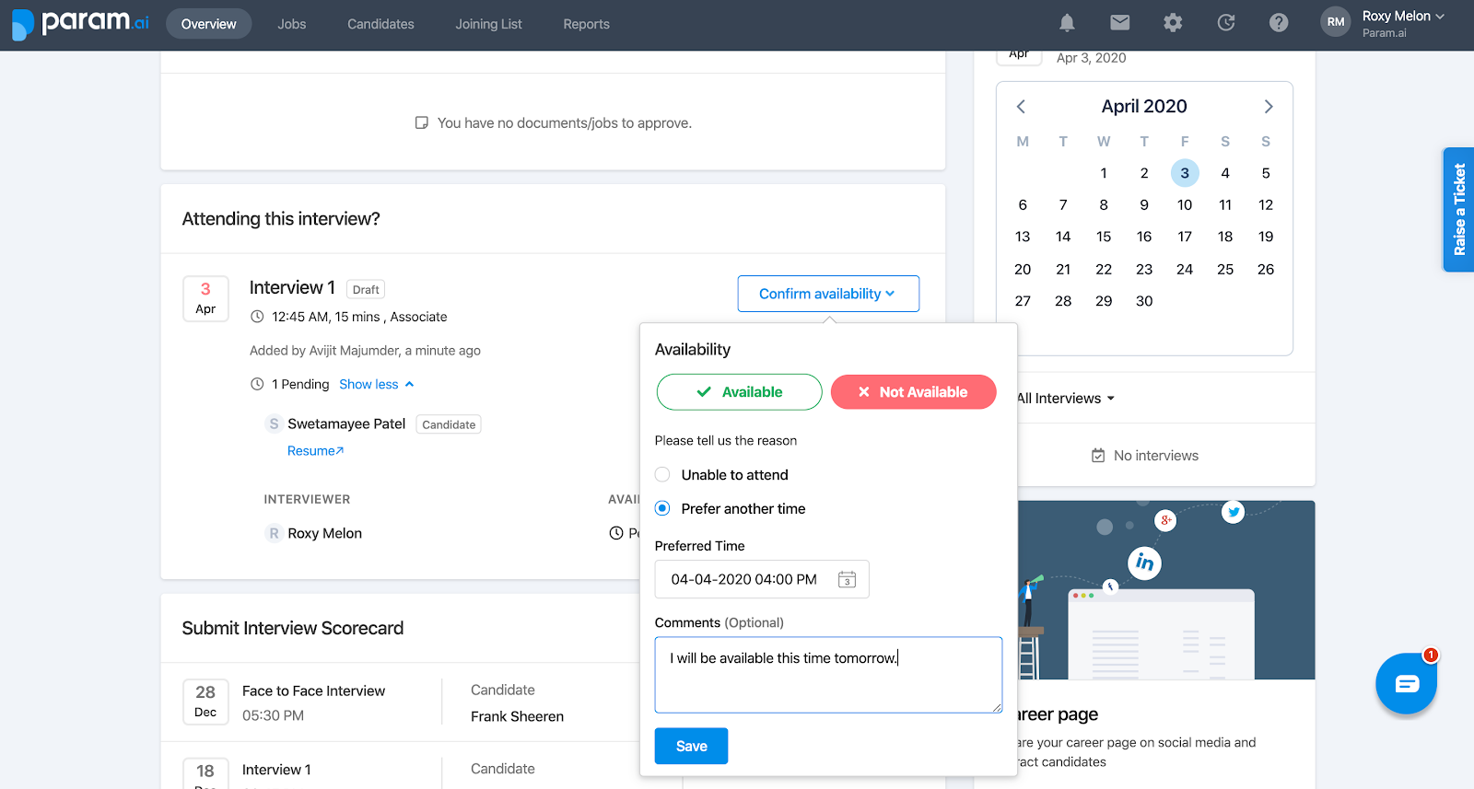Select April 22 in the calendar
Image resolution: width=1474 pixels, height=789 pixels.
(x=1104, y=270)
